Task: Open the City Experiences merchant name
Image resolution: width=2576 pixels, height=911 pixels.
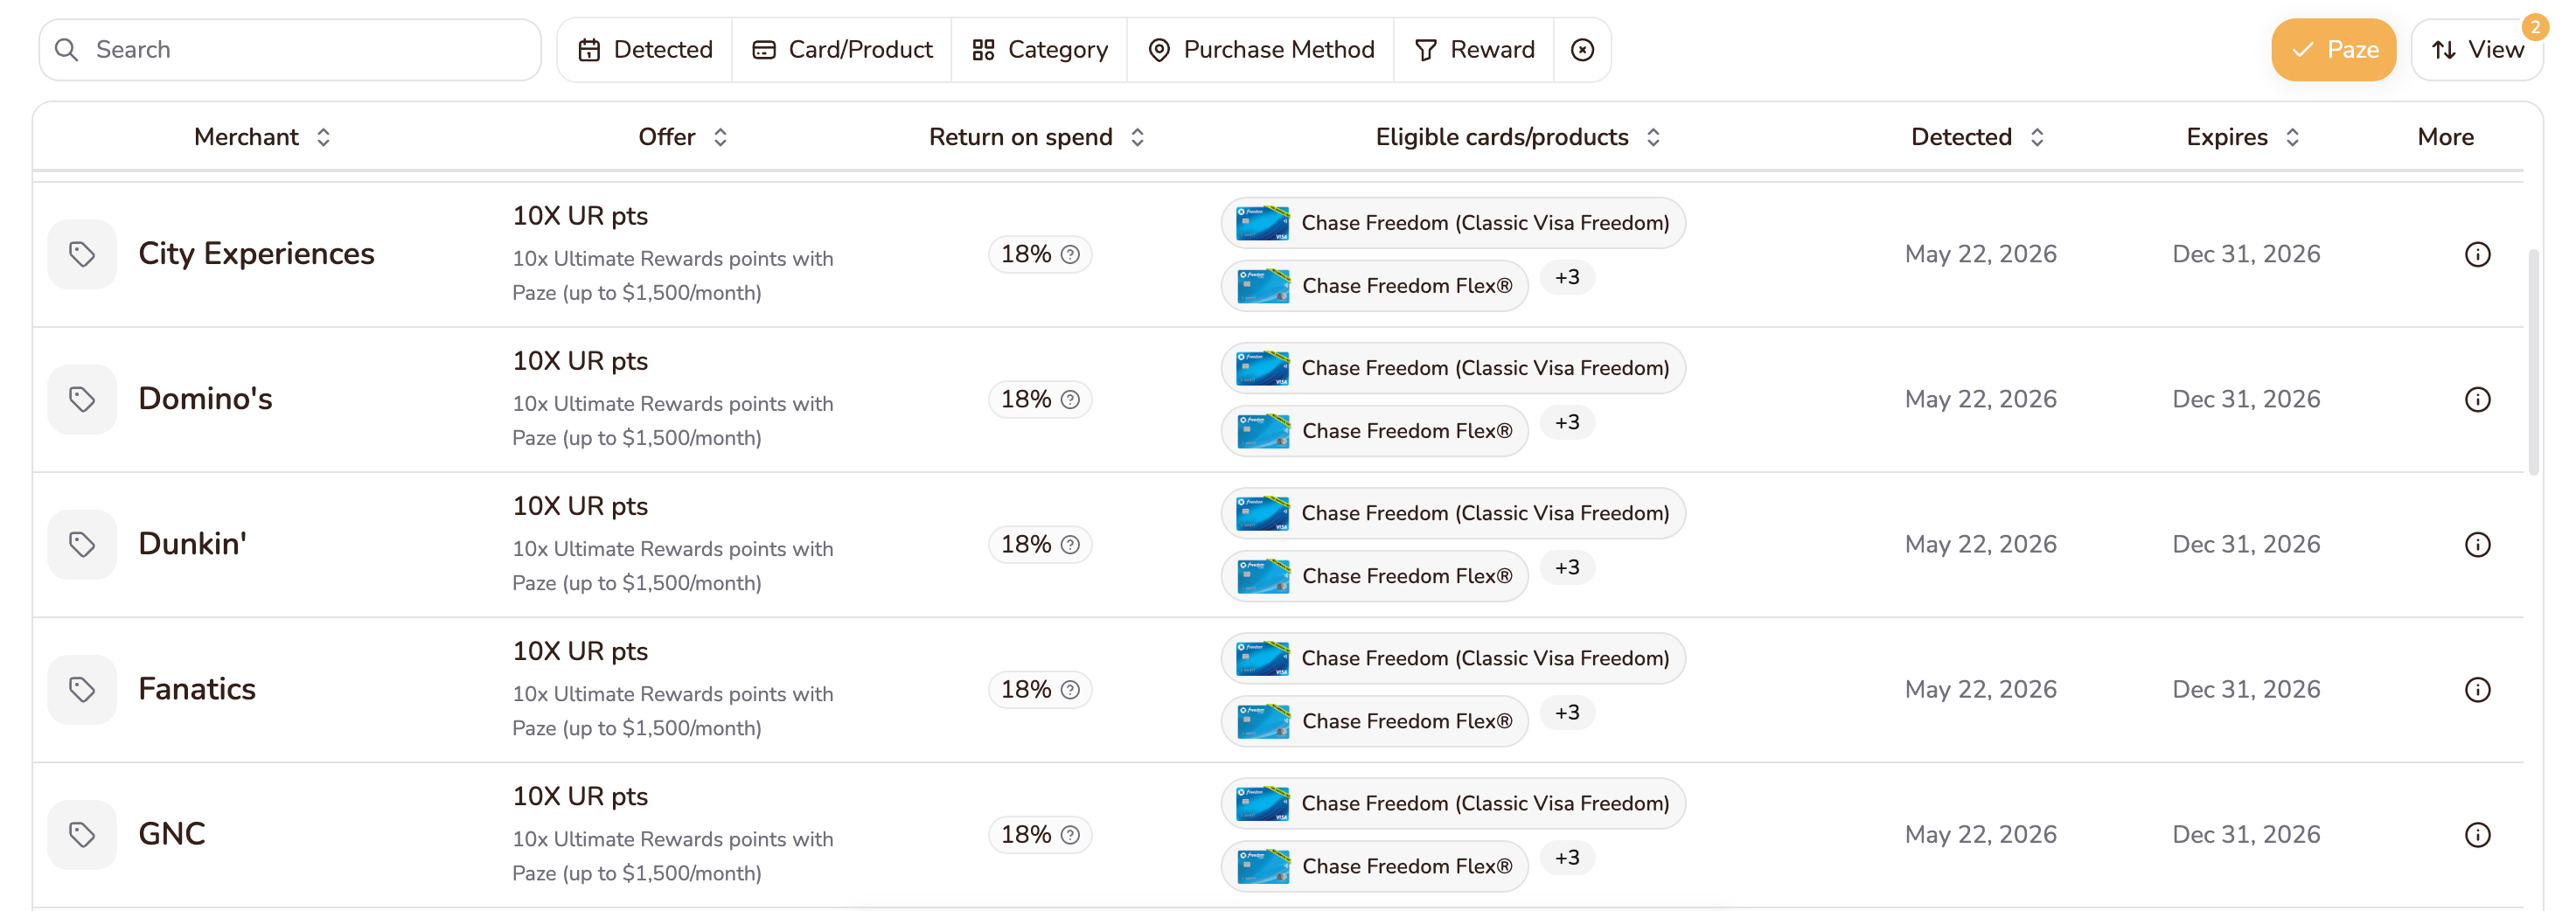Action: coord(256,254)
